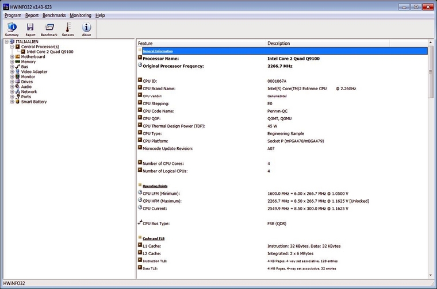Select the CPU HFM (Maximum) row
The height and width of the screenshot is (289, 437).
[282, 201]
